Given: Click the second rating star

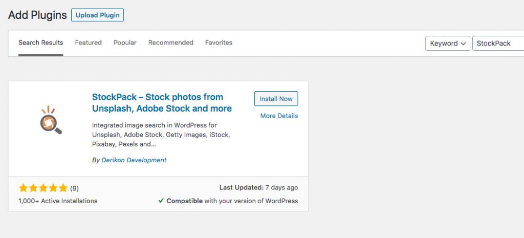Looking at the screenshot, I should pos(33,188).
